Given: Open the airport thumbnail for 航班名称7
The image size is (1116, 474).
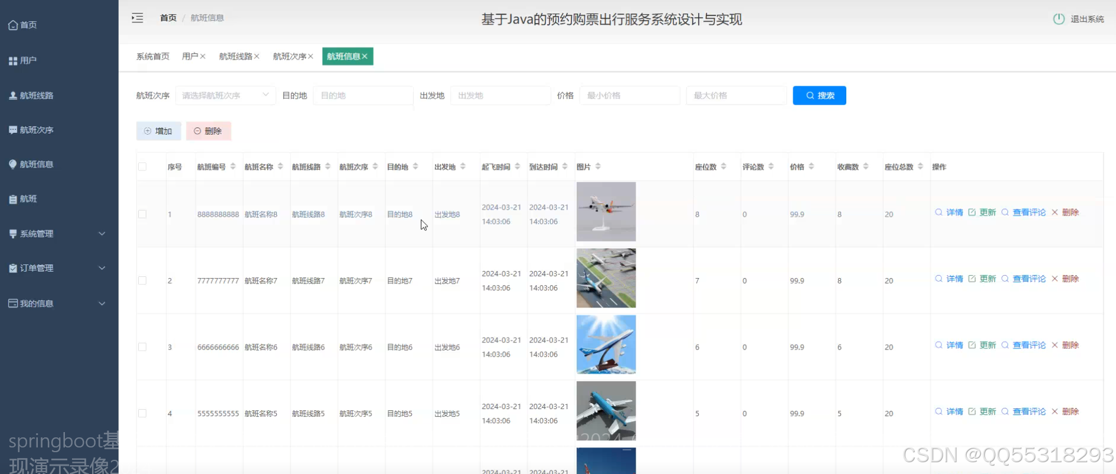Looking at the screenshot, I should (x=606, y=278).
